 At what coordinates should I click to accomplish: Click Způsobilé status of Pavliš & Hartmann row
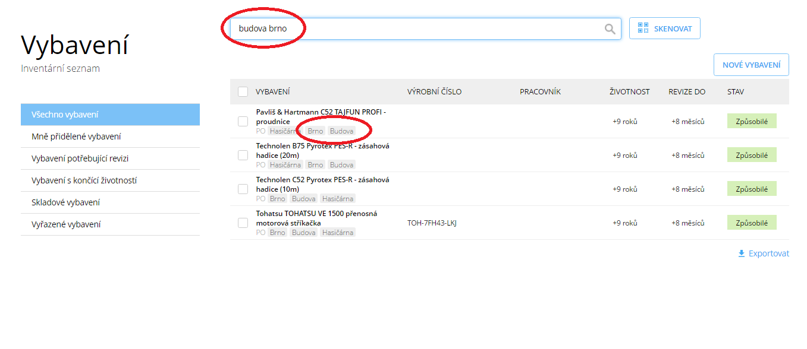point(752,121)
